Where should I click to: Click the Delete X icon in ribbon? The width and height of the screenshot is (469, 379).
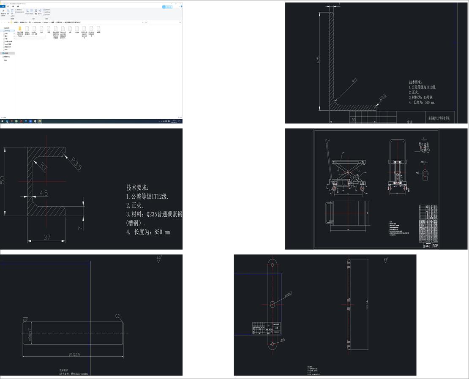point(35,11)
